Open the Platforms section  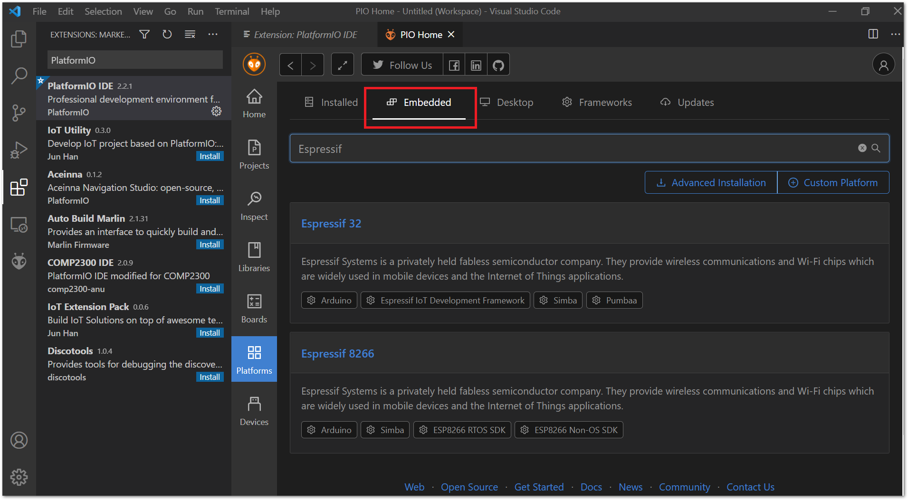tap(254, 359)
